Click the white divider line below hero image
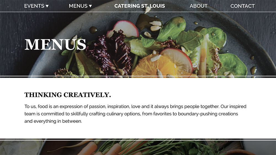This screenshot has width=276, height=155. tap(138, 76)
